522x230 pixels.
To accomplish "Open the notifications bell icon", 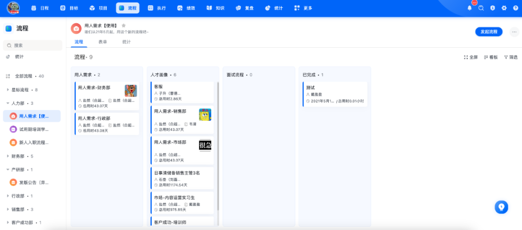I will 470,8.
